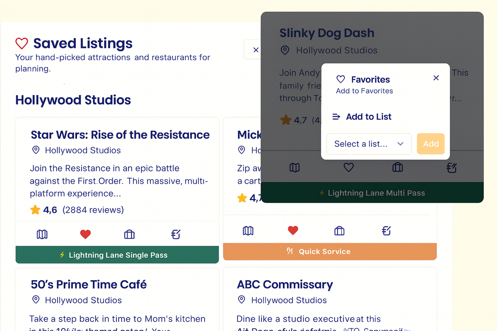Click 4,6 rating value on Star Wars card
The image size is (497, 331).
click(50, 210)
